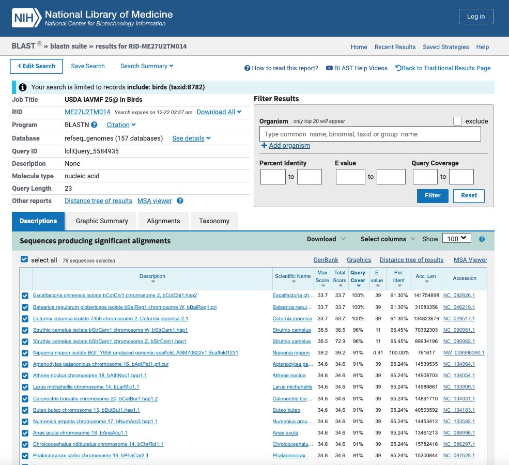
Task: Open accession NC_092826.1 link
Action: (x=459, y=296)
